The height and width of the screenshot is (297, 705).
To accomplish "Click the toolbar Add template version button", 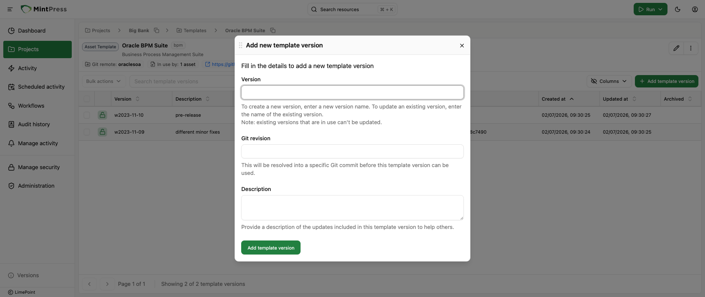I will coord(666,81).
